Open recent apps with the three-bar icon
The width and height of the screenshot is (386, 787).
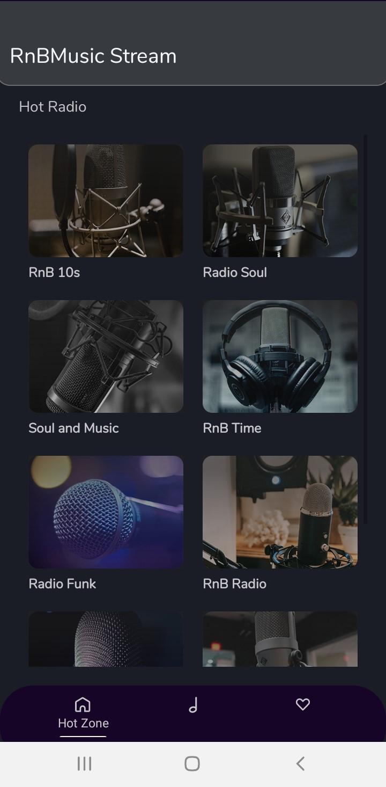84,763
